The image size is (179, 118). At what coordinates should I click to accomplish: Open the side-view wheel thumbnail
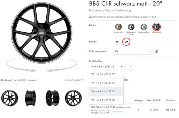click(x=31, y=98)
